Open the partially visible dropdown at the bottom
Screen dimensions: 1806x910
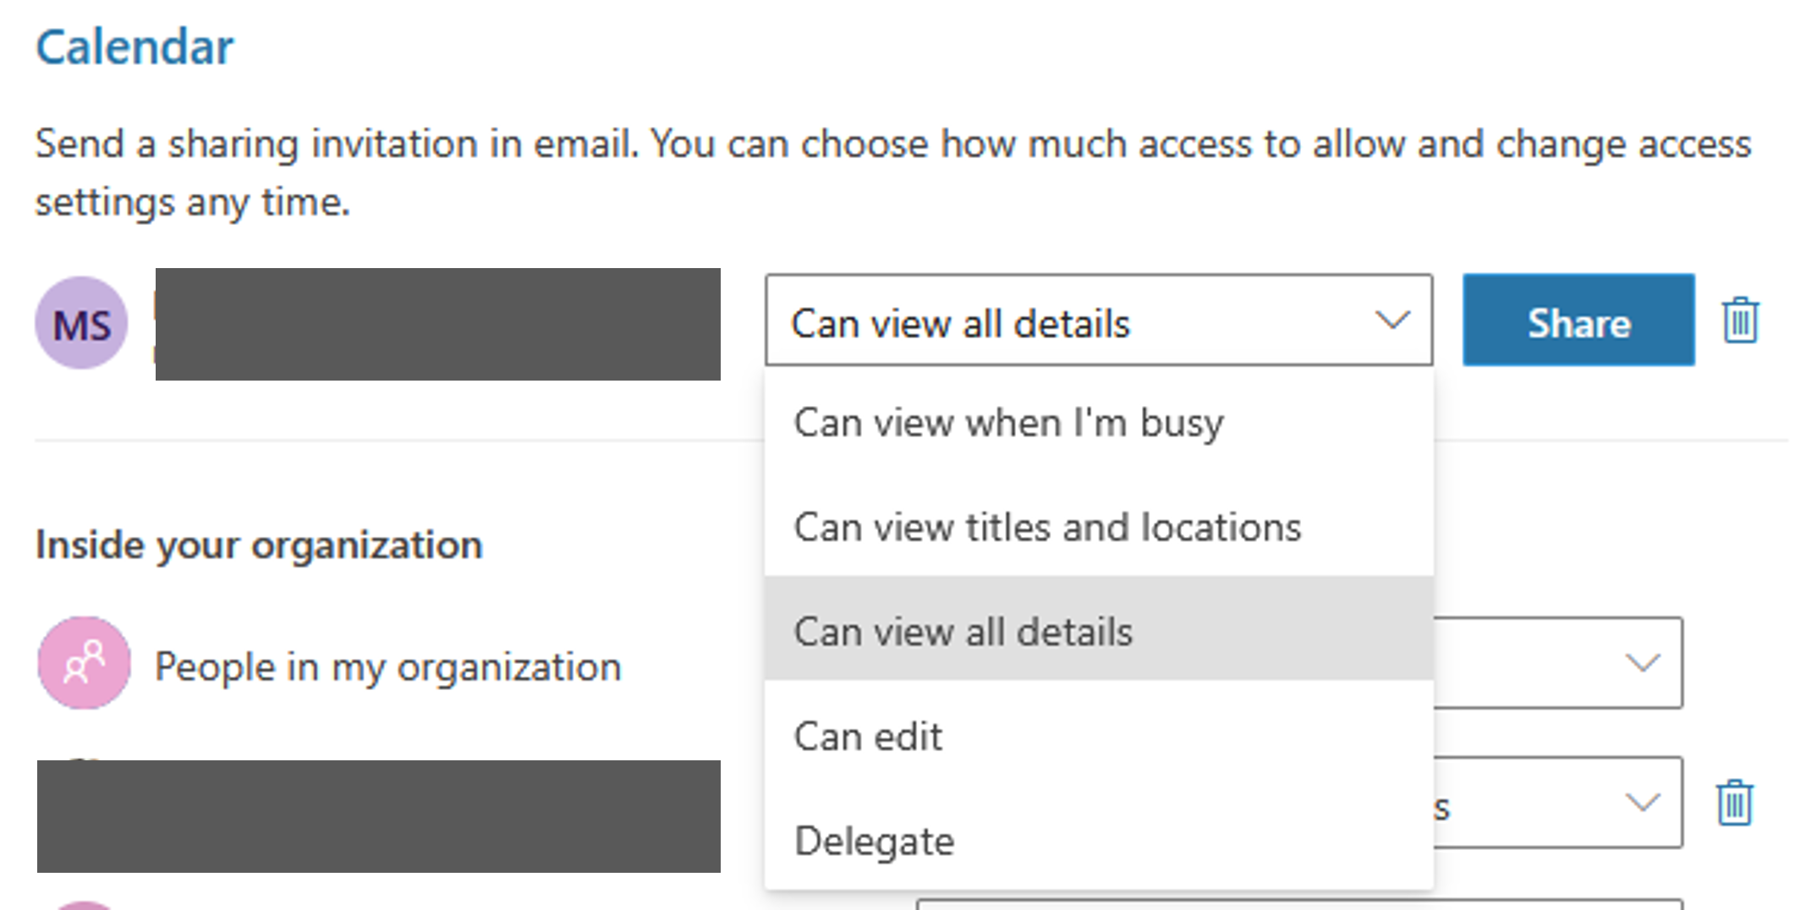point(1298,904)
